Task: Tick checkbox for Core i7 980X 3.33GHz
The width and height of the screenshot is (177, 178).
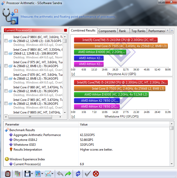Action: click(x=6, y=53)
